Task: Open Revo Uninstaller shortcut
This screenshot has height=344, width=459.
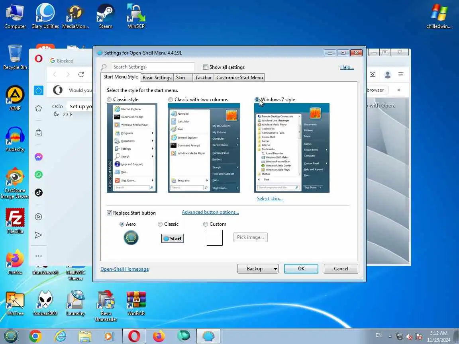Action: pyautogui.click(x=106, y=306)
